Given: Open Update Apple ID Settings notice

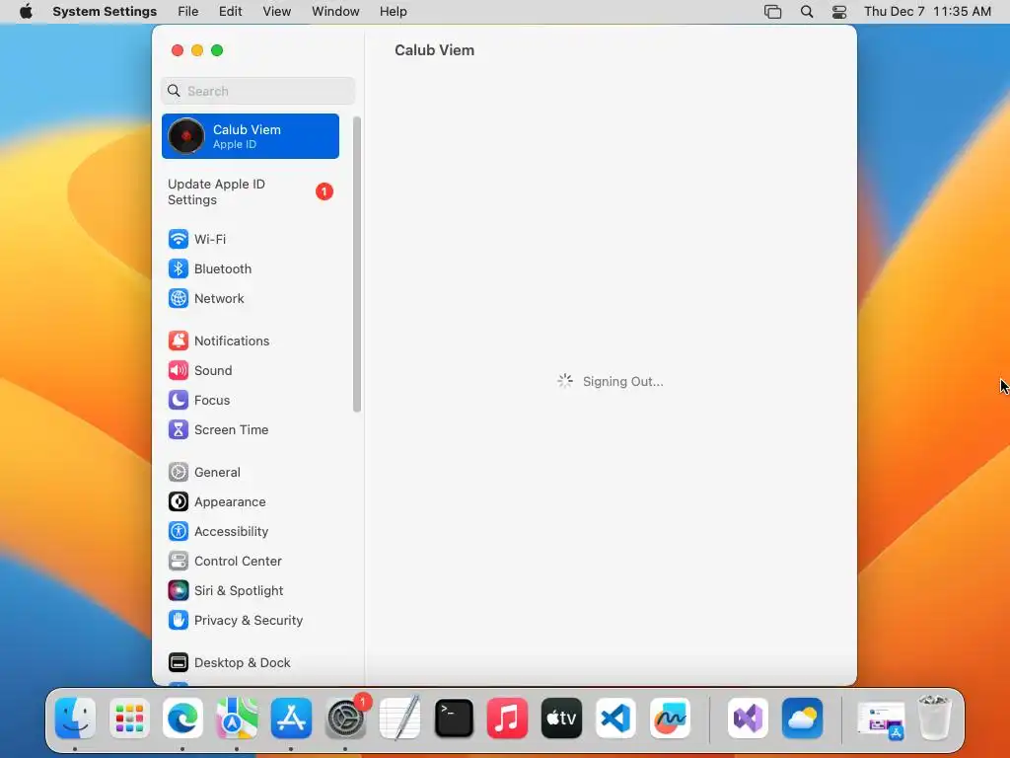Looking at the screenshot, I should [x=250, y=192].
